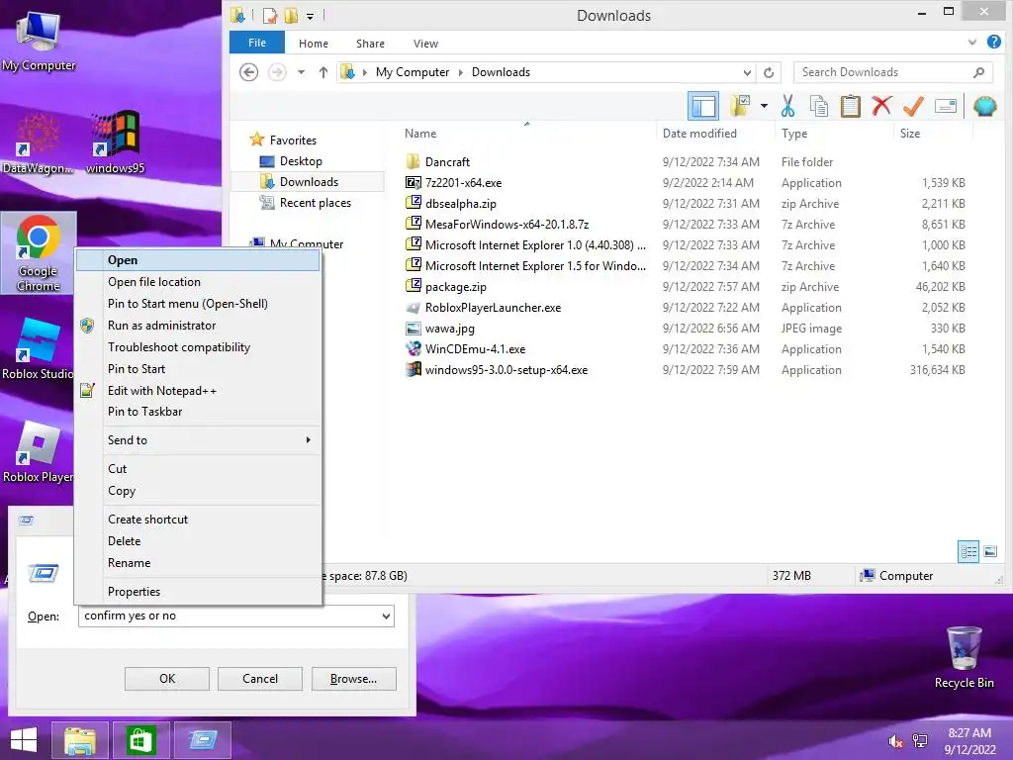Choose Troubleshoot compatibility
1013x760 pixels.
(x=198, y=347)
